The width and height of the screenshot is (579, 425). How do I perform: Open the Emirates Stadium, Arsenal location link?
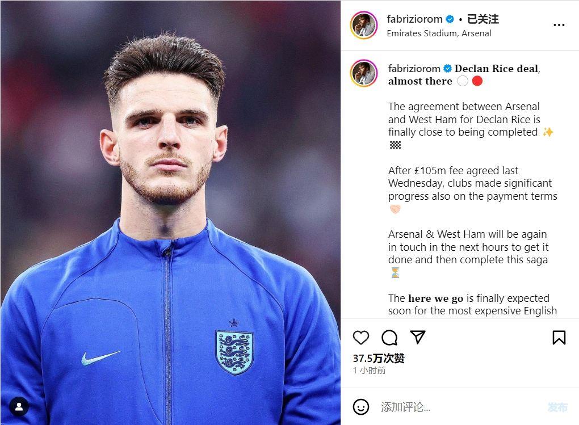point(439,33)
